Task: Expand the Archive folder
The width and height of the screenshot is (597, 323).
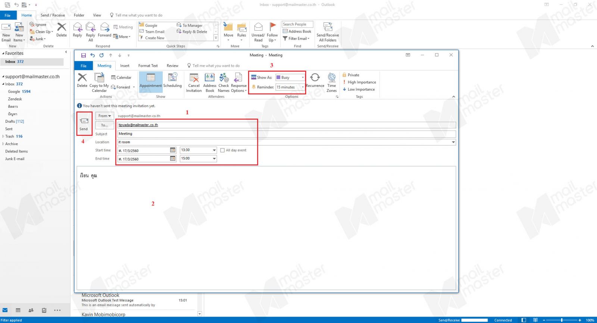Action: coord(3,144)
